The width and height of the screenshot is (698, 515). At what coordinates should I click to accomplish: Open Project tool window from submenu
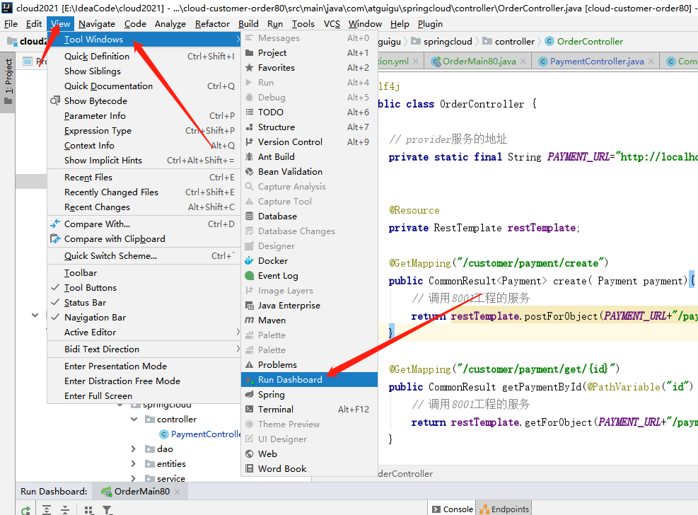(309, 53)
